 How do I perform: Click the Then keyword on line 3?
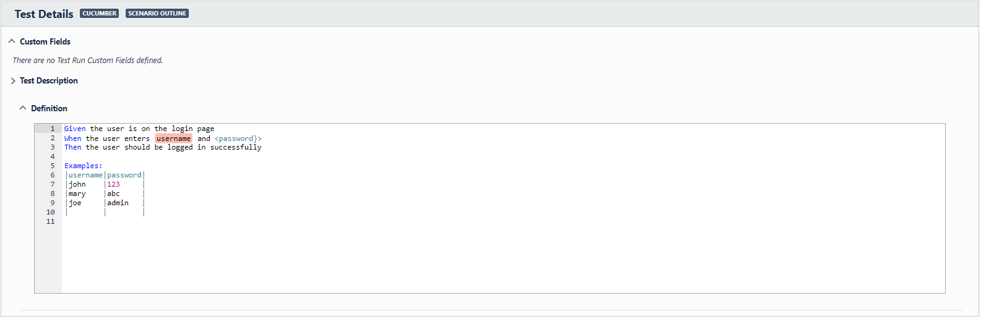[x=73, y=147]
